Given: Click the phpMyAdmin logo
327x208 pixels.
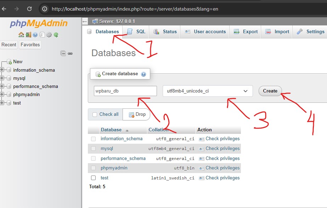Looking at the screenshot, I should pyautogui.click(x=39, y=23).
